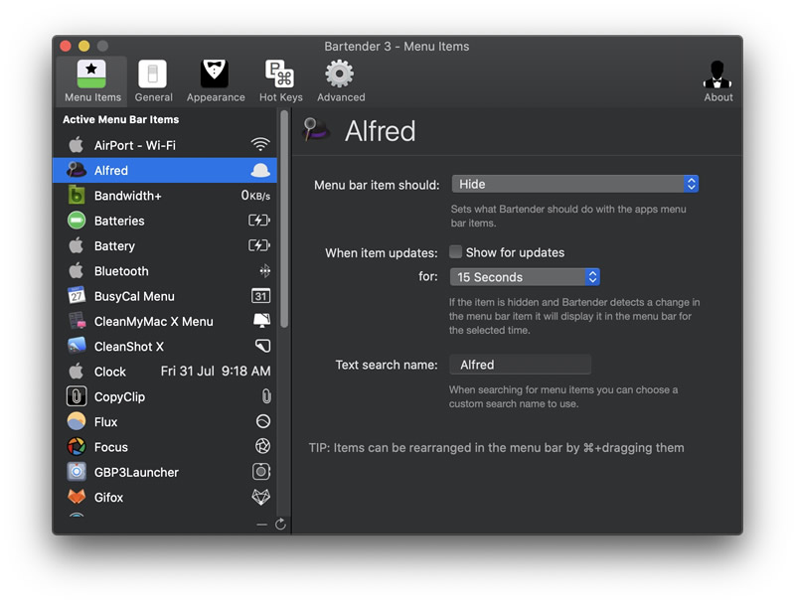Click the green Bandwidth+ app icon

77,195
